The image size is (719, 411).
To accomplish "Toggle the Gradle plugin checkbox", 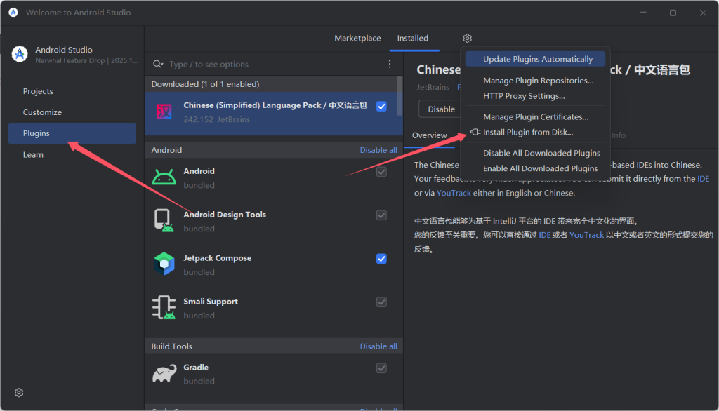I will point(381,368).
